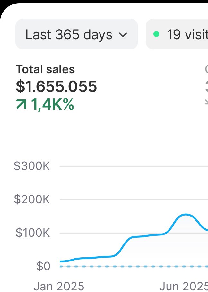Click the Jun 2025 x-axis label
Viewport: 208px width, 292px height.
click(184, 286)
